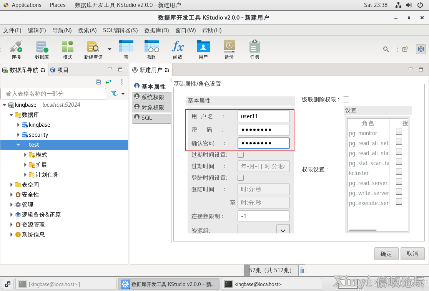Click collapse-all icon in navigator panel
The image size is (429, 291).
point(98,82)
